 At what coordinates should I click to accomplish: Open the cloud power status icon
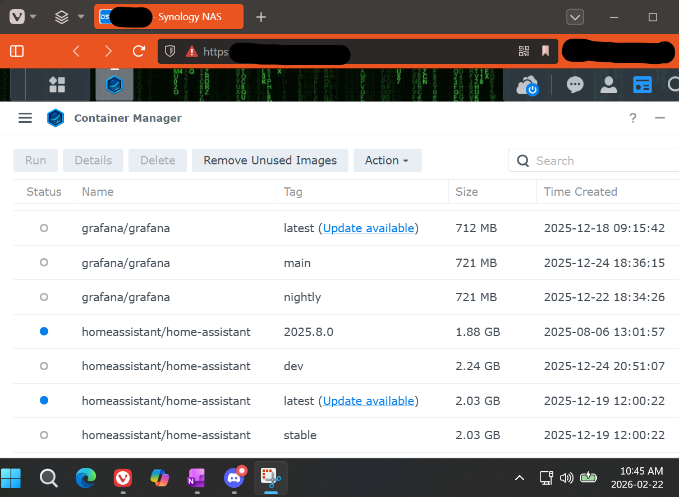pos(527,85)
